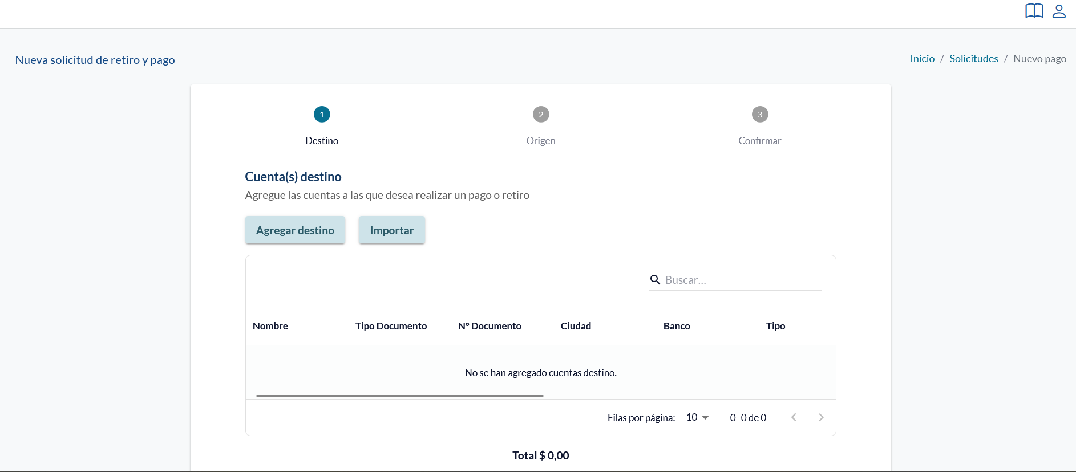Click Agregar destino button
1076x472 pixels.
[295, 230]
